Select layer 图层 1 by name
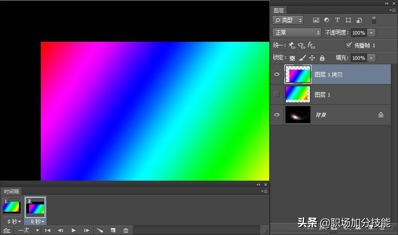 click(322, 95)
